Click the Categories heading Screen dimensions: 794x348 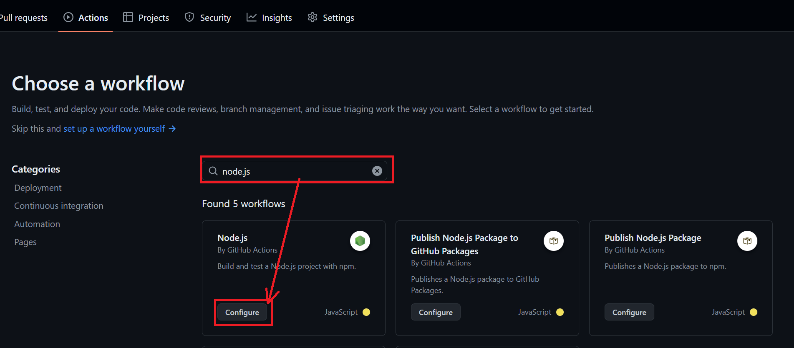[x=36, y=169]
